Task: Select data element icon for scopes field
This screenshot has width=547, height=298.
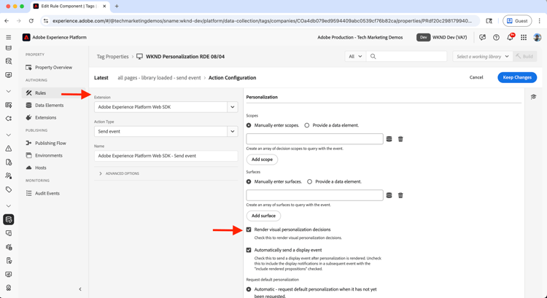Action: (x=389, y=139)
